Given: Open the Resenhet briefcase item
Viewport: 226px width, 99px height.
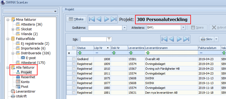Looking at the screenshot, I should tap(28, 77).
